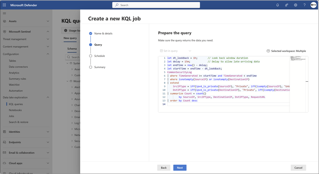Expand Cloud apps chevron
This screenshot has width=319, height=174.
click(48, 163)
